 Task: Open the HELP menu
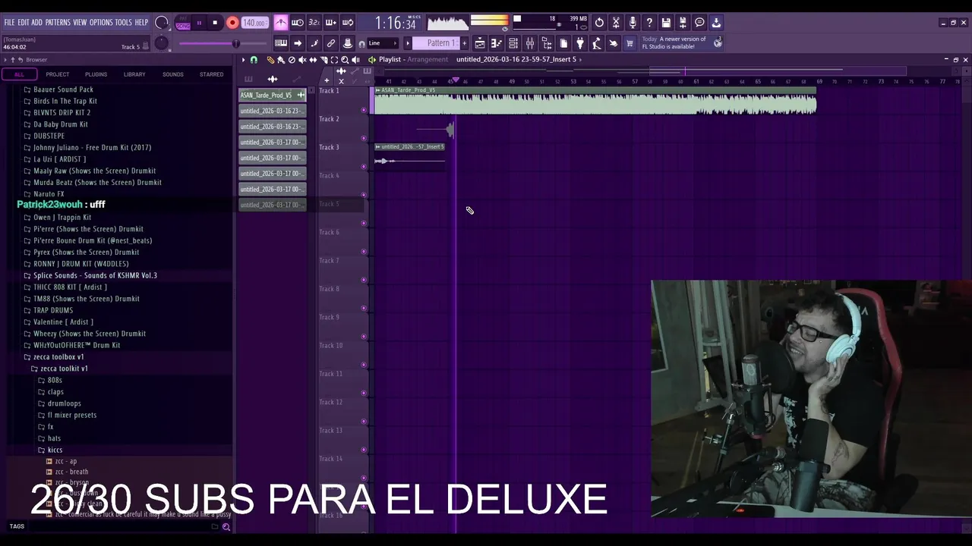click(141, 23)
